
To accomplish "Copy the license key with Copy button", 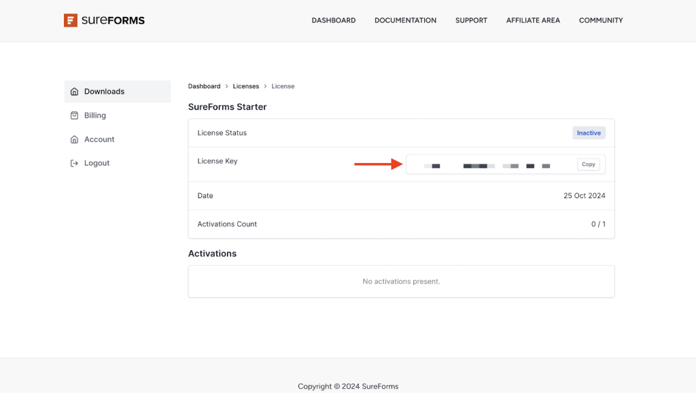I will point(589,165).
